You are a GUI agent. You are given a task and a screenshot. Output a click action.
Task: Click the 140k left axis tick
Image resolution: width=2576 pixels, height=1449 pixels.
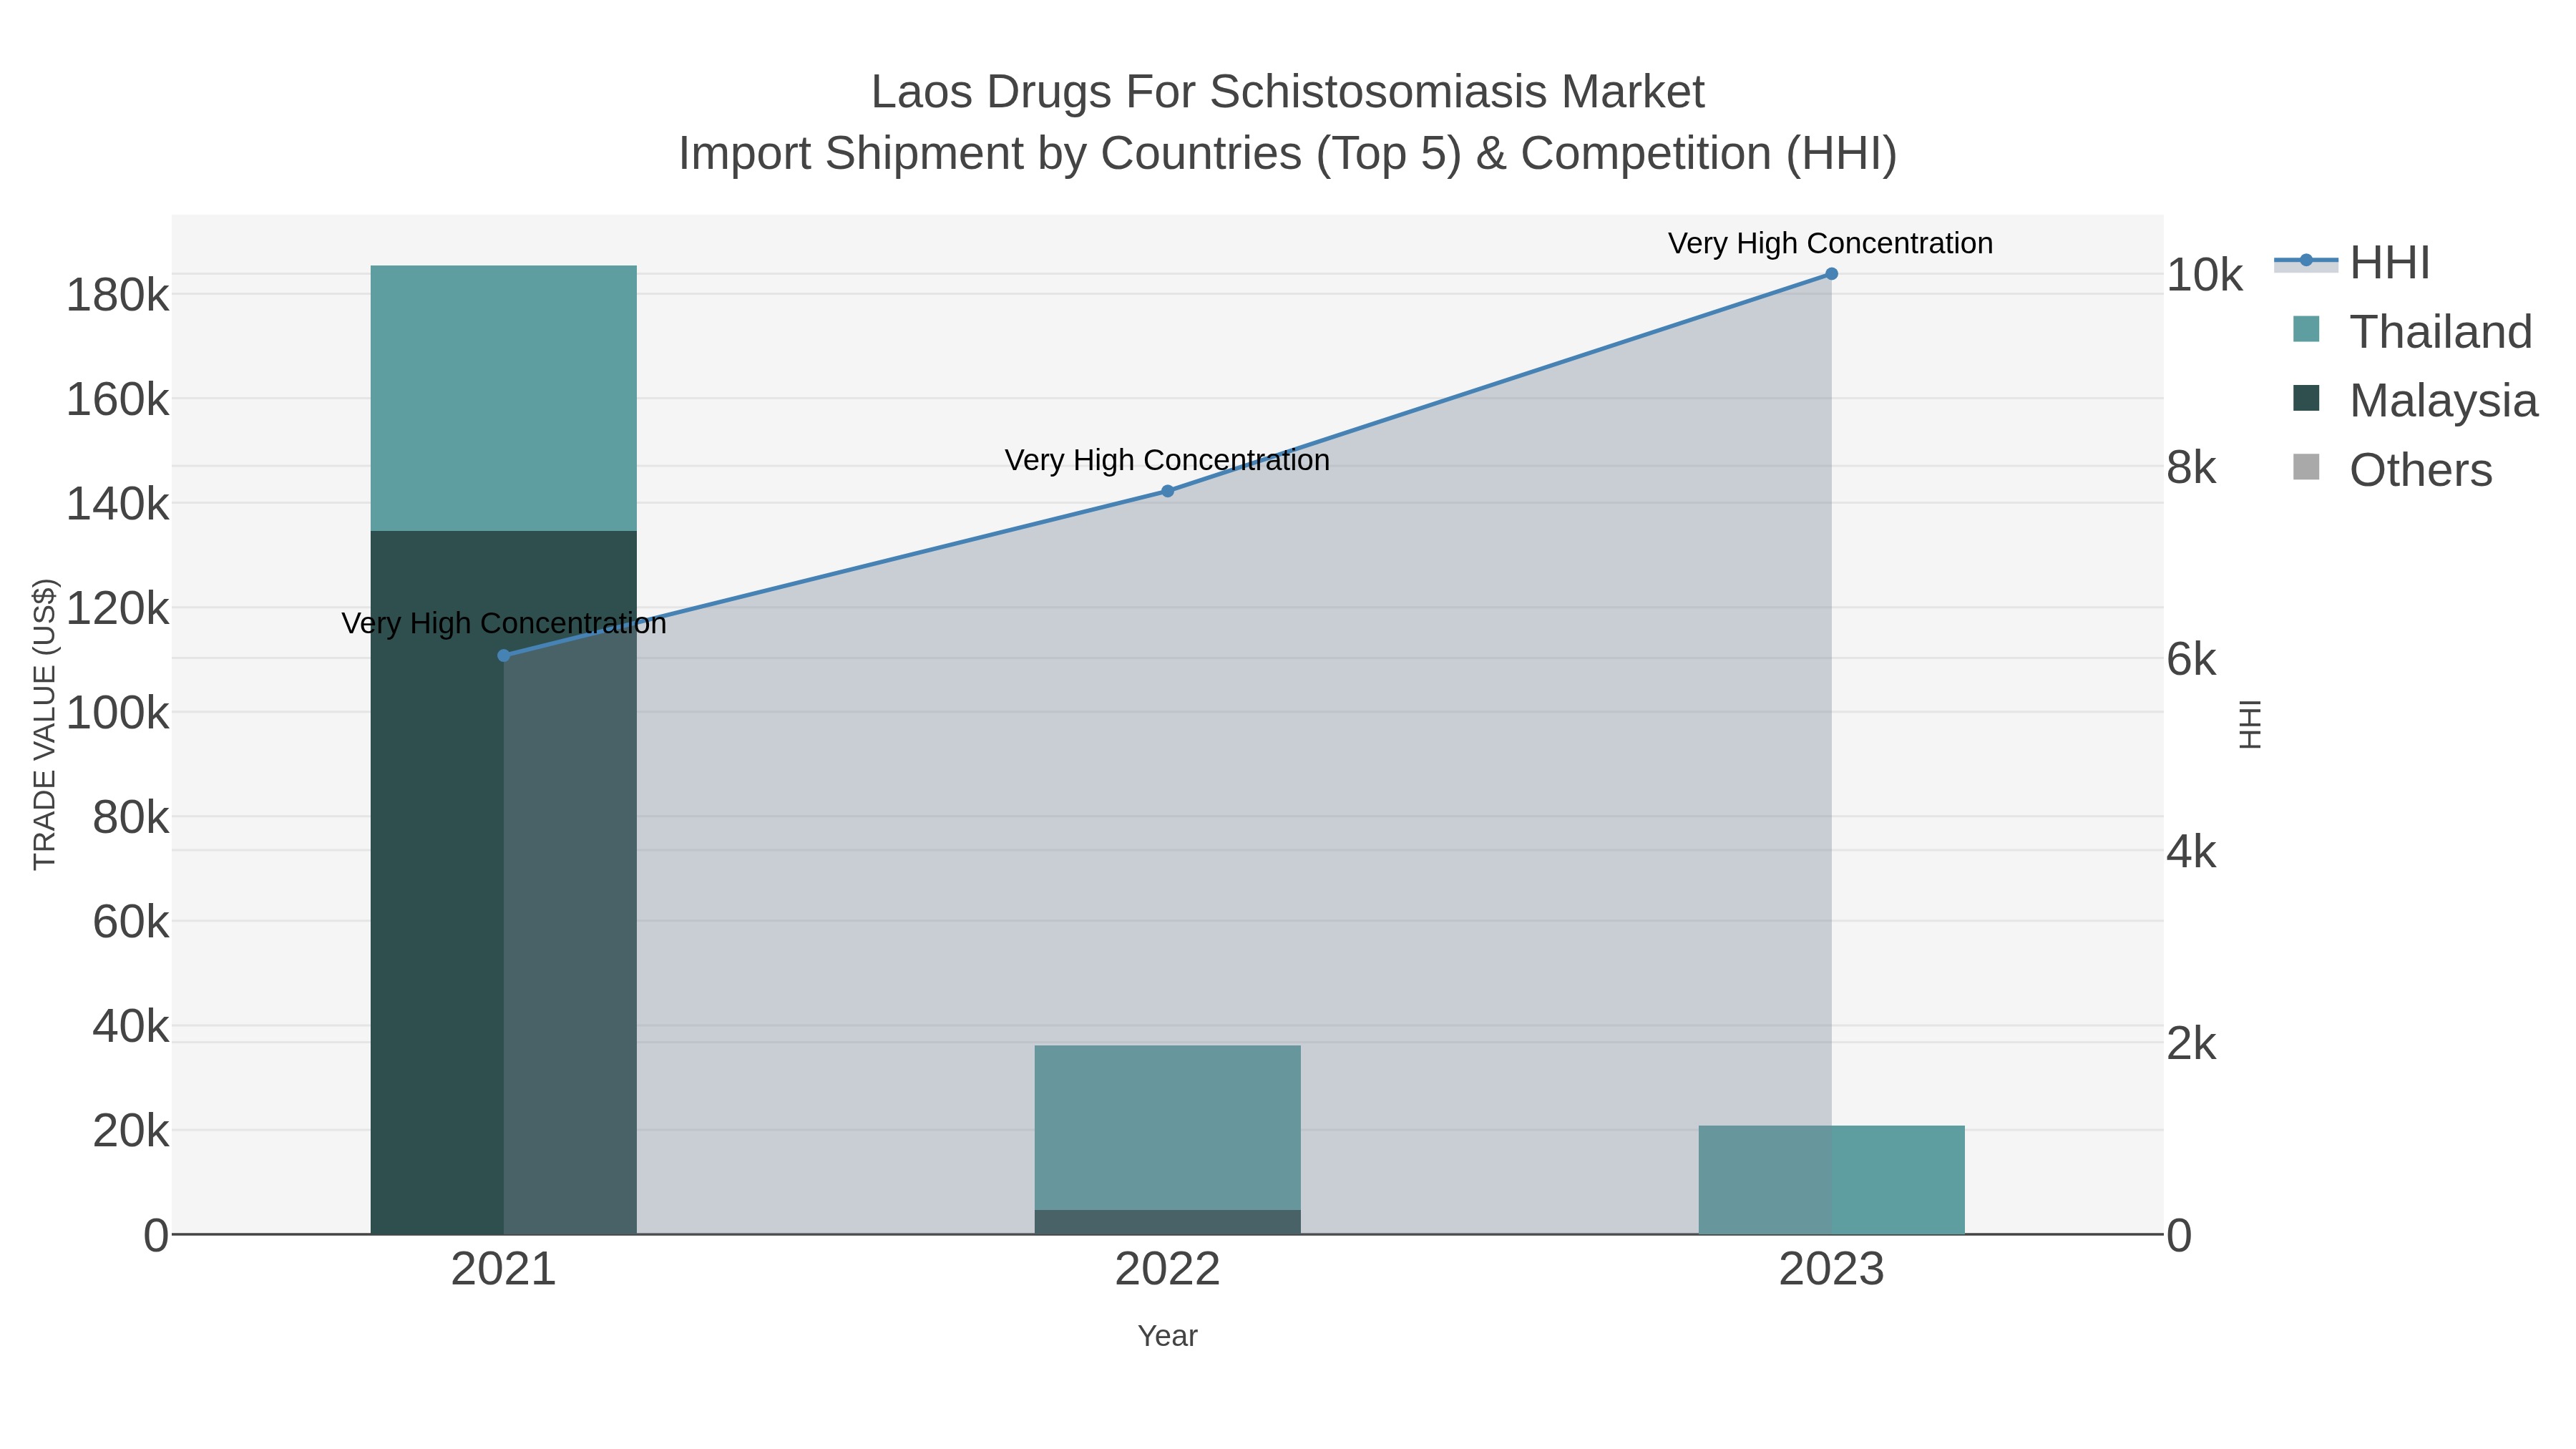coord(118,504)
